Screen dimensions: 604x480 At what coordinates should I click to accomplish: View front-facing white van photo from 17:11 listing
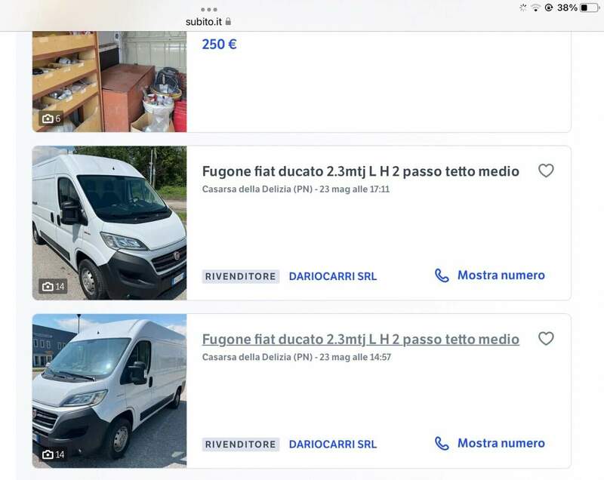109,223
